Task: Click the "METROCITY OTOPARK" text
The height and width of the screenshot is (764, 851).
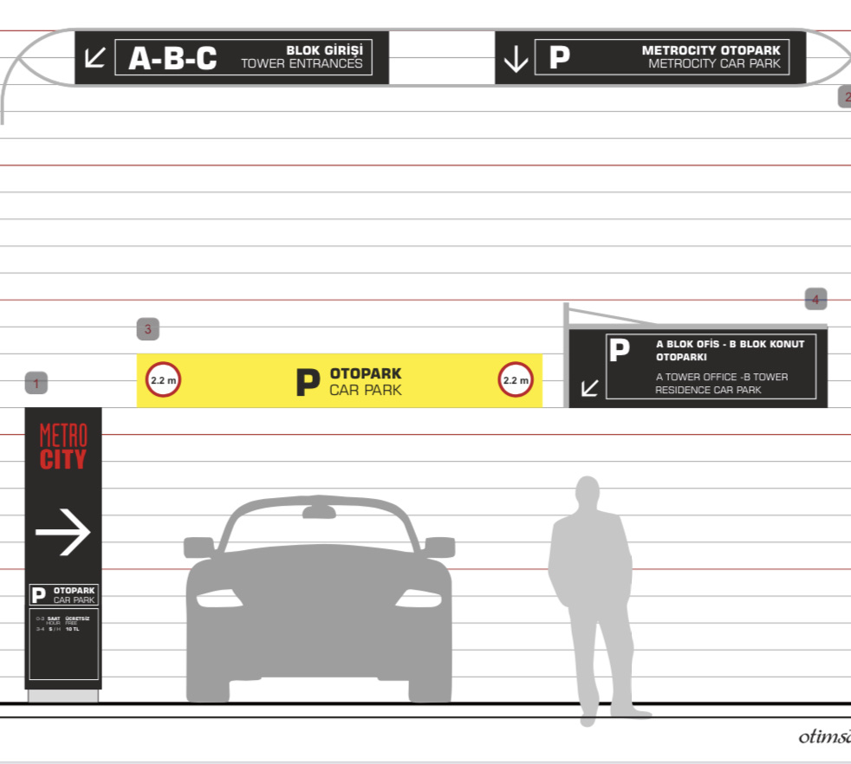Action: [x=711, y=50]
